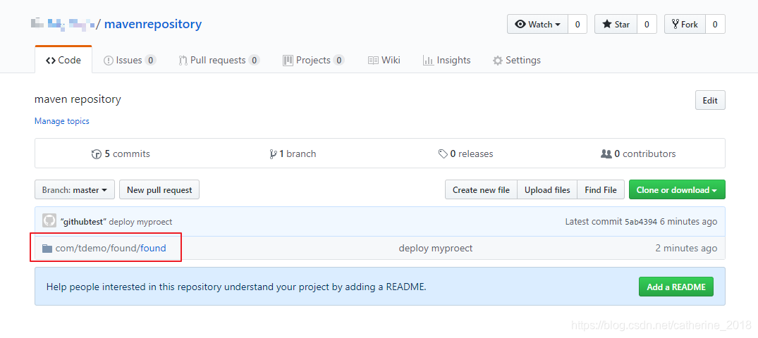758x338 pixels.
Task: Open the com/tdemo/found/found folder
Action: click(111, 248)
